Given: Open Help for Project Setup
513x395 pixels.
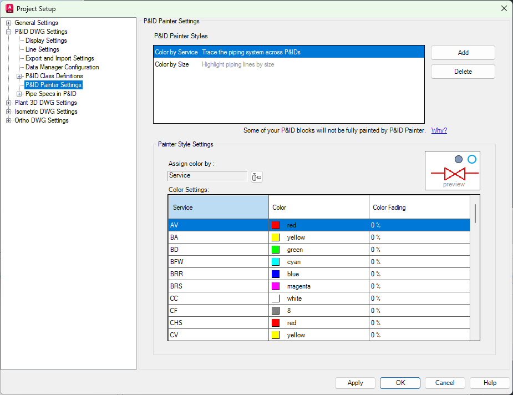Looking at the screenshot, I should pos(490,383).
